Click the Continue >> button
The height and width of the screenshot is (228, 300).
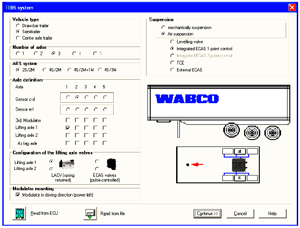point(208,214)
